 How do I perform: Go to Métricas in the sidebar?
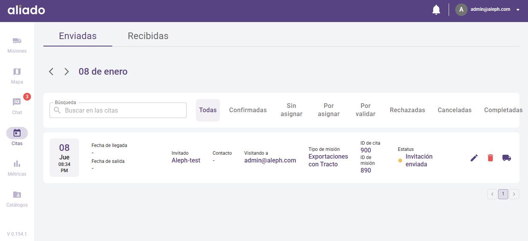[x=17, y=168]
